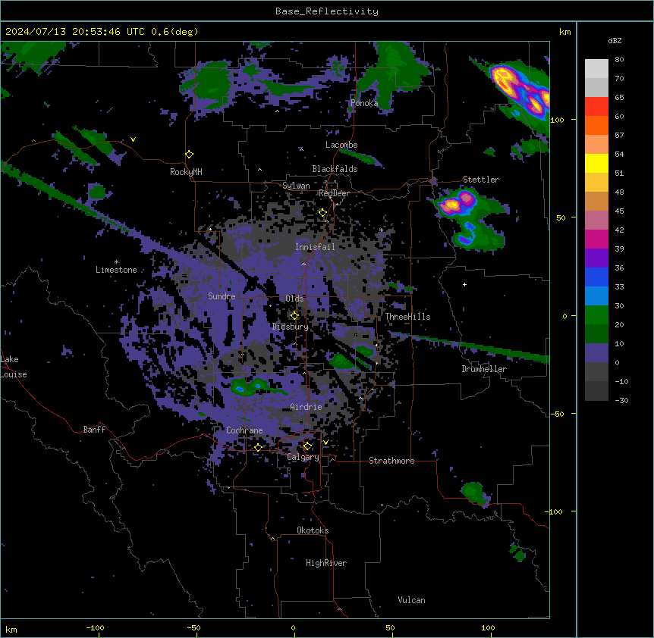The image size is (654, 638).
Task: Pick the slate blue 0-10 dBZ swatch
Action: click(x=596, y=353)
